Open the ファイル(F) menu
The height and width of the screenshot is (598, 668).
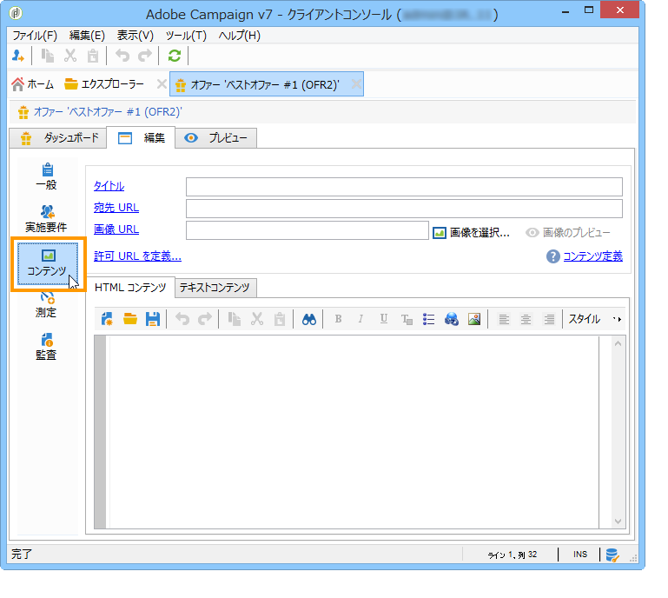[35, 36]
